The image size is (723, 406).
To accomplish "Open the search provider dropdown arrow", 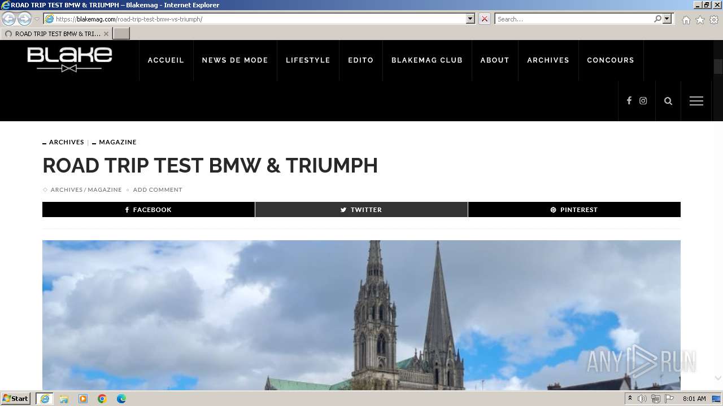I will [x=667, y=19].
